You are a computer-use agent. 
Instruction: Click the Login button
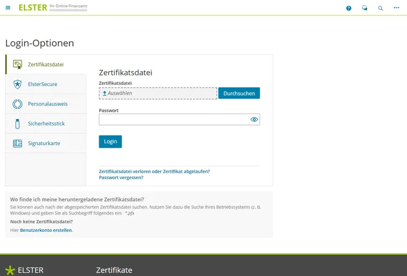(x=110, y=142)
